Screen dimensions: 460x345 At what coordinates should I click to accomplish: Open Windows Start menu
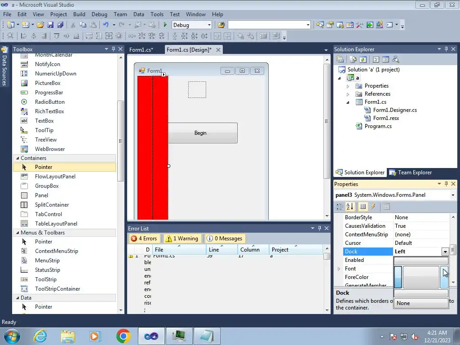(x=12, y=336)
